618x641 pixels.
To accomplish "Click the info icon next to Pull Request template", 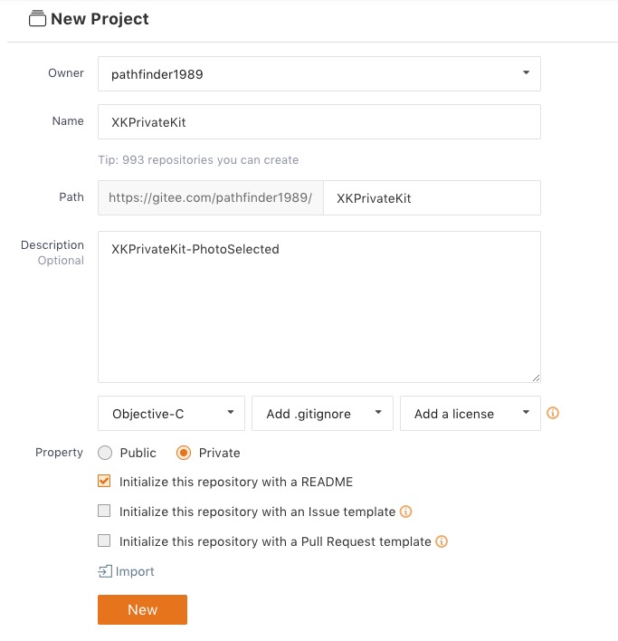I will tap(442, 541).
